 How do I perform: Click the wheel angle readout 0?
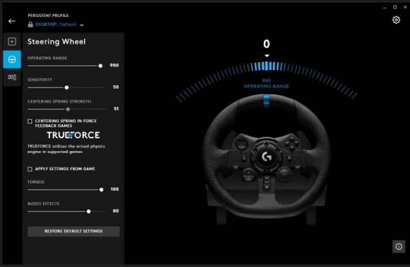(266, 44)
